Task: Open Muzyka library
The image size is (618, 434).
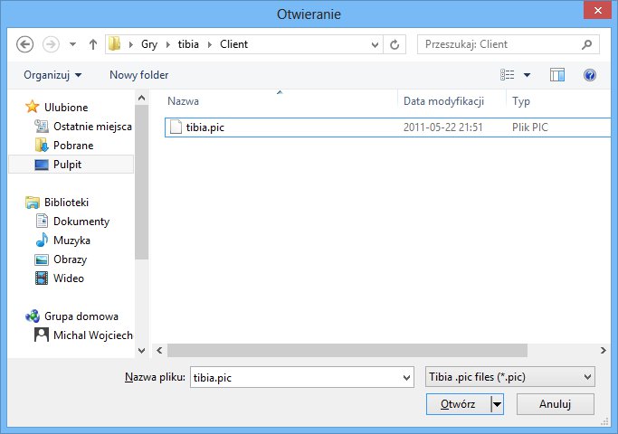Action: (71, 241)
